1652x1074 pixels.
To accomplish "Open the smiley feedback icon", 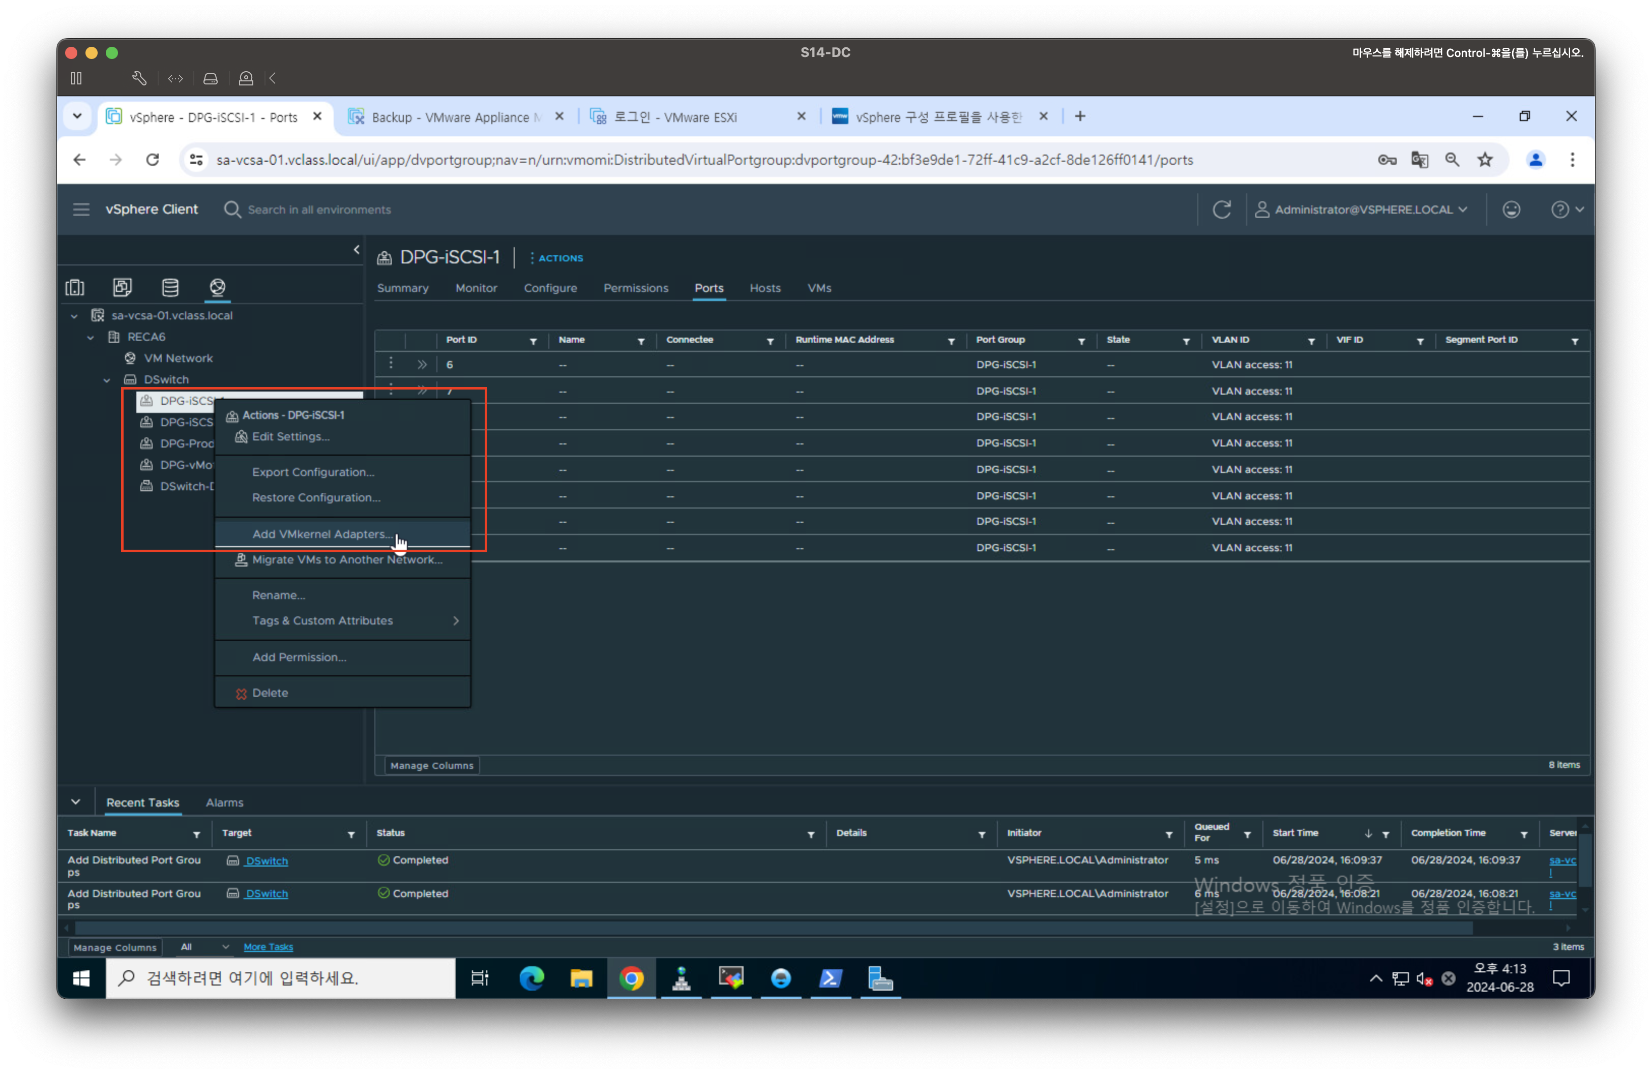I will point(1511,210).
